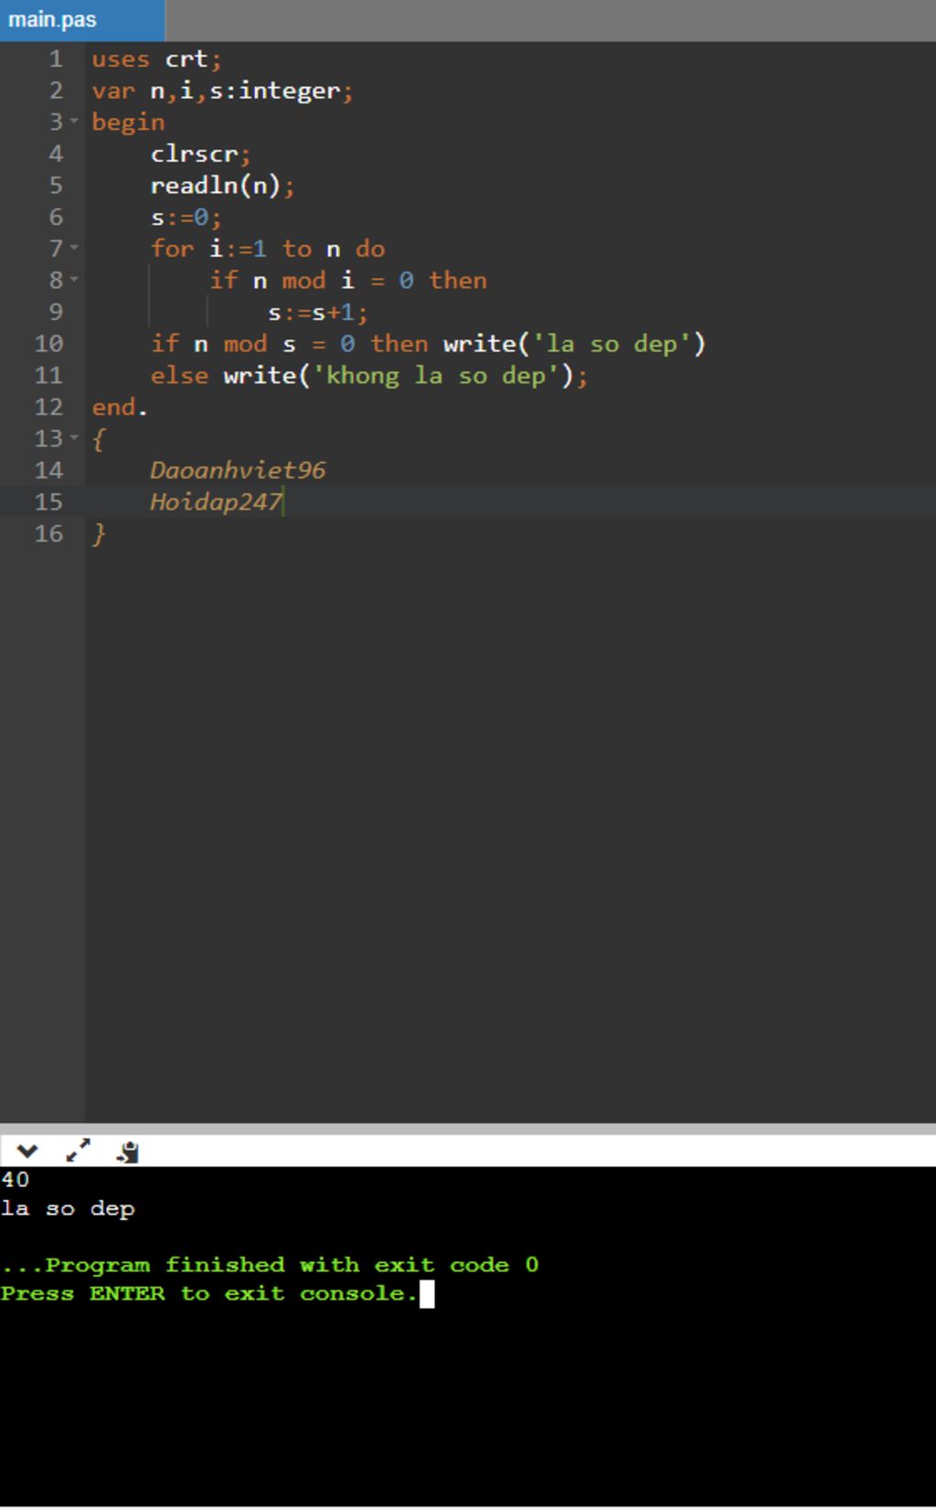Click the 'Press ENTER to exit console' prompt
Screen dimensions: 936x1510
pos(208,1293)
